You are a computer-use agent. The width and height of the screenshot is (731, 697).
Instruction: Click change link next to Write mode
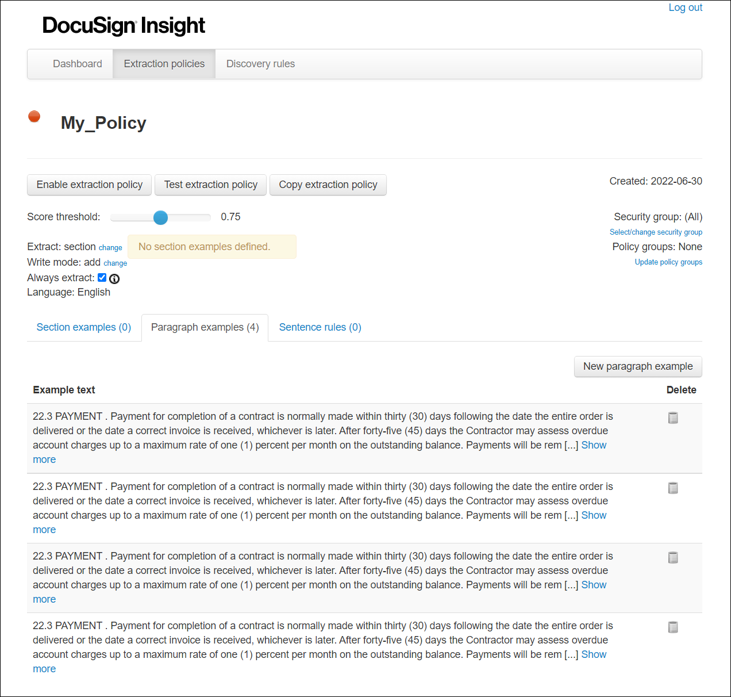[116, 263]
